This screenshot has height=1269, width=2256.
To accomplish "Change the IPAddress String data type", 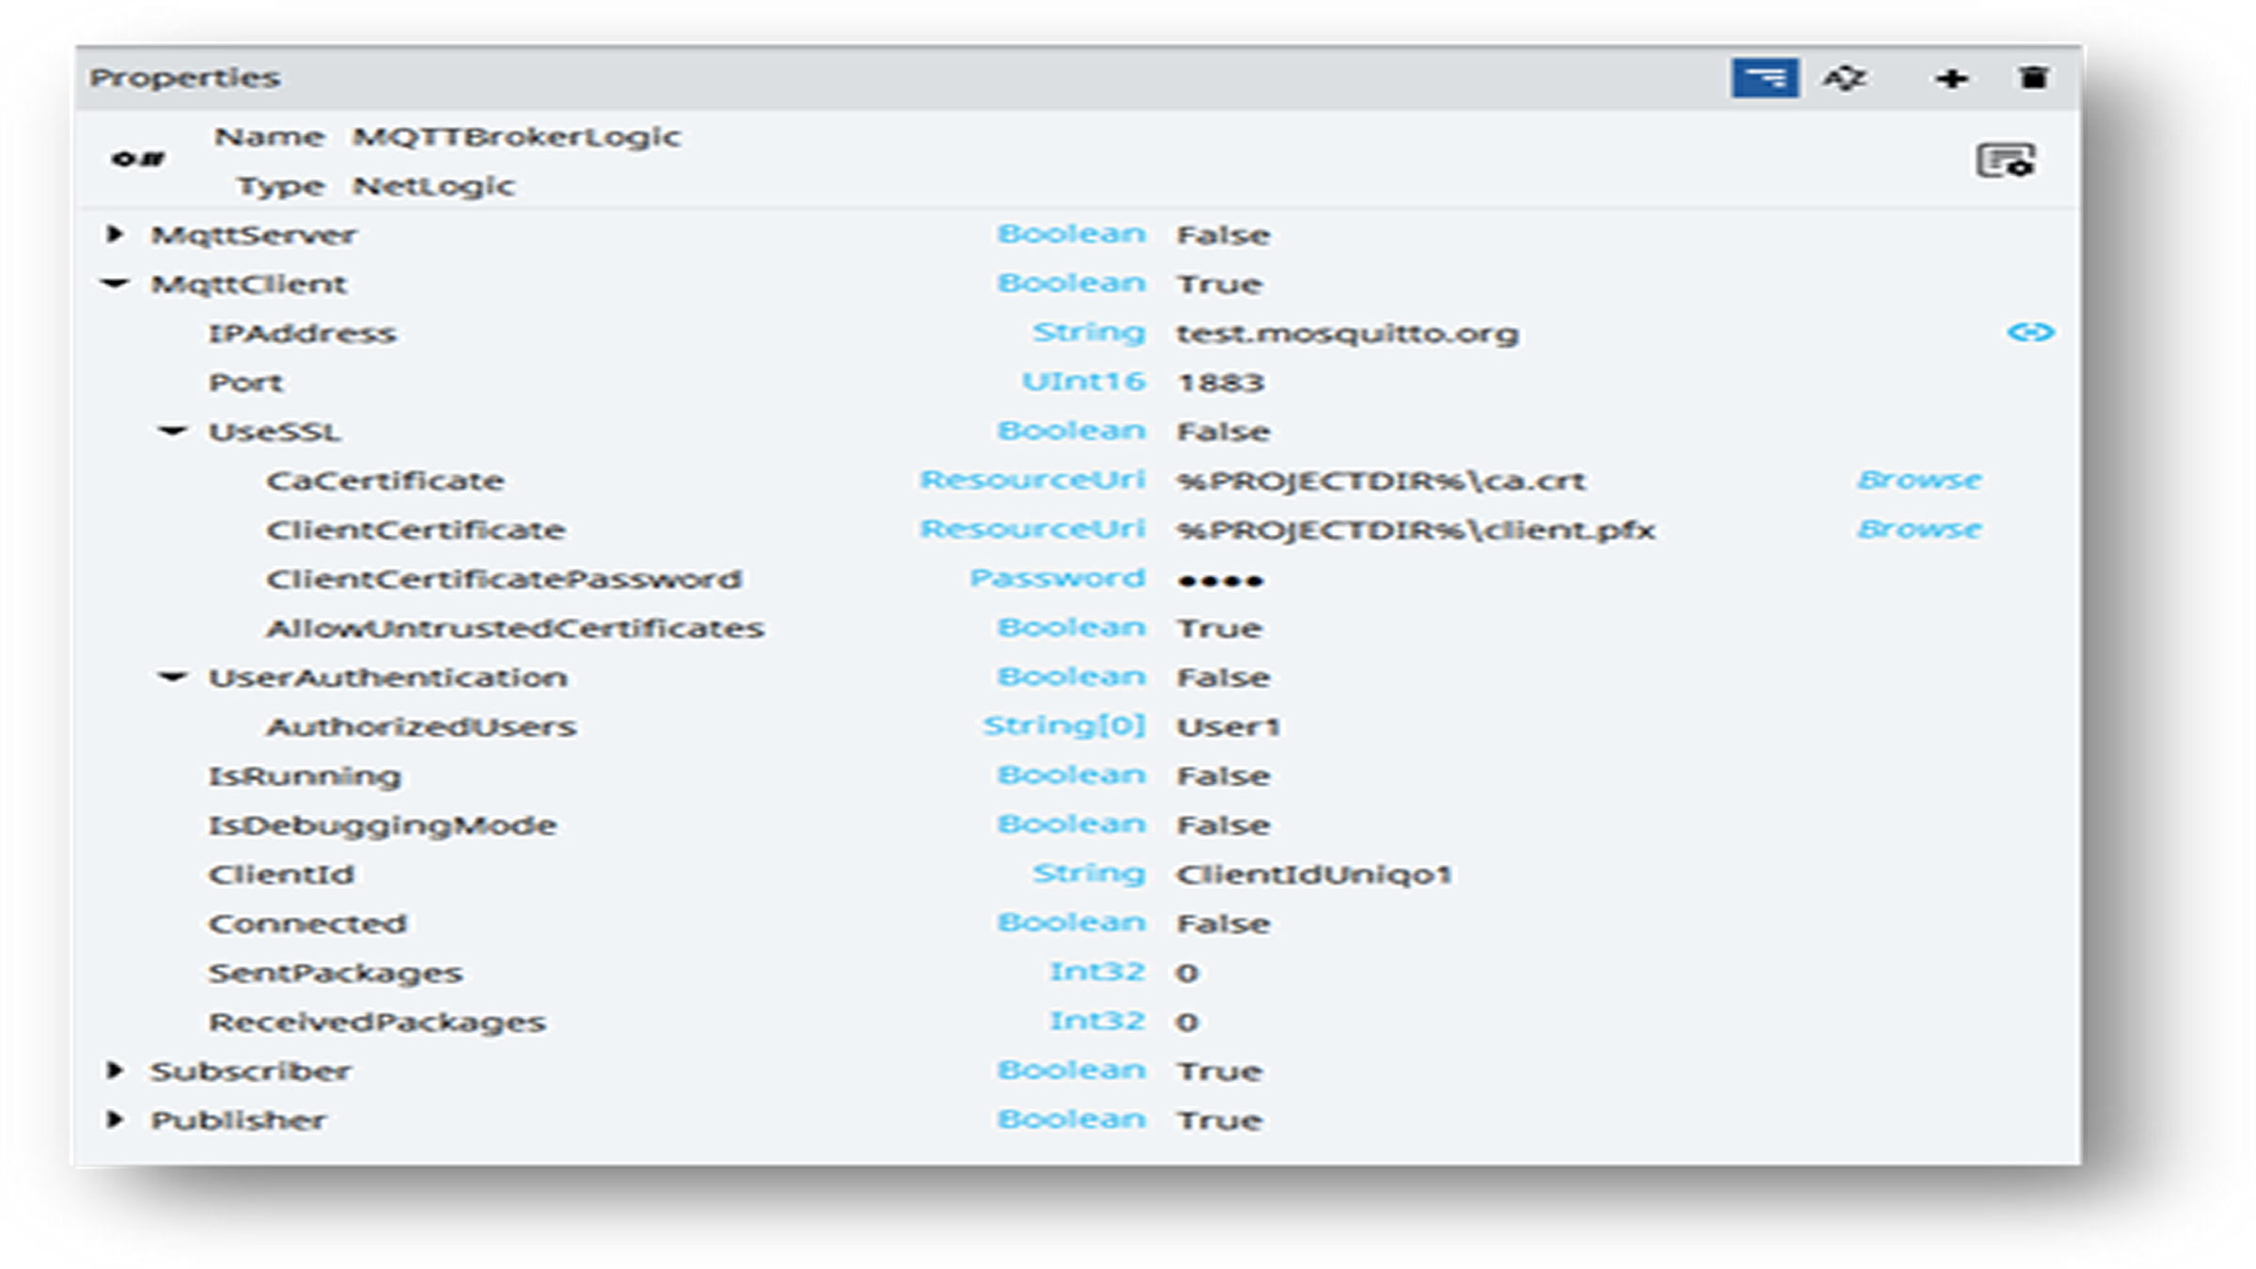I will click(1089, 333).
